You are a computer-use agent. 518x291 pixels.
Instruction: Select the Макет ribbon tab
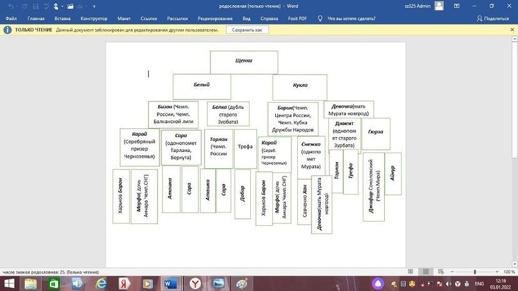tap(124, 19)
